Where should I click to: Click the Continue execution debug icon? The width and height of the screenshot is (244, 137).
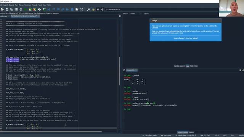(67, 10)
